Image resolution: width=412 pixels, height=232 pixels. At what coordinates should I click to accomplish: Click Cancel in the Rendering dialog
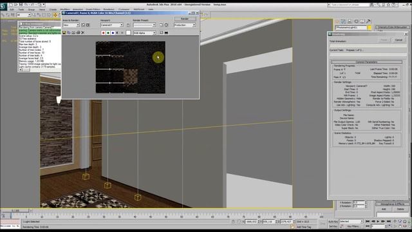[398, 40]
